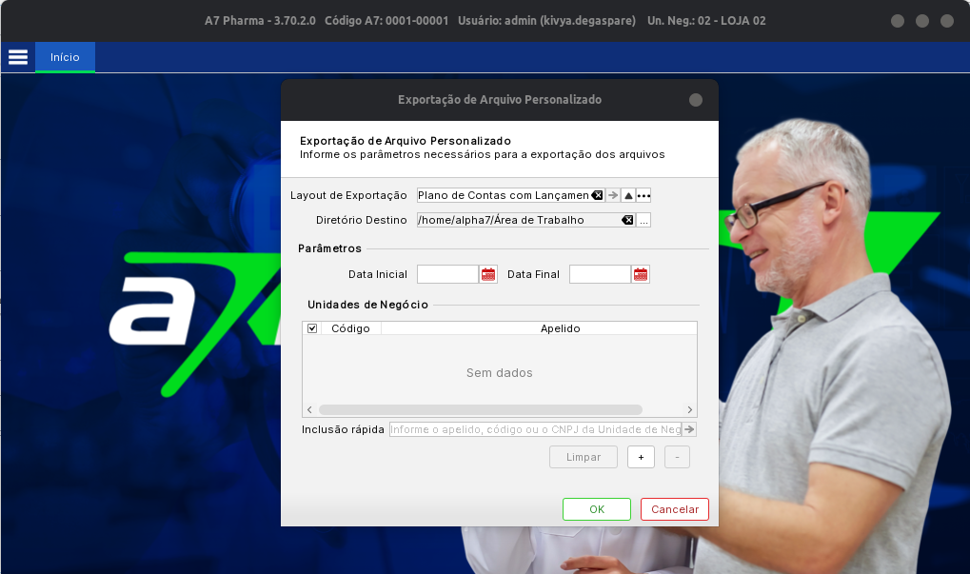
Task: Open the Data Final calendar picker
Action: (641, 274)
